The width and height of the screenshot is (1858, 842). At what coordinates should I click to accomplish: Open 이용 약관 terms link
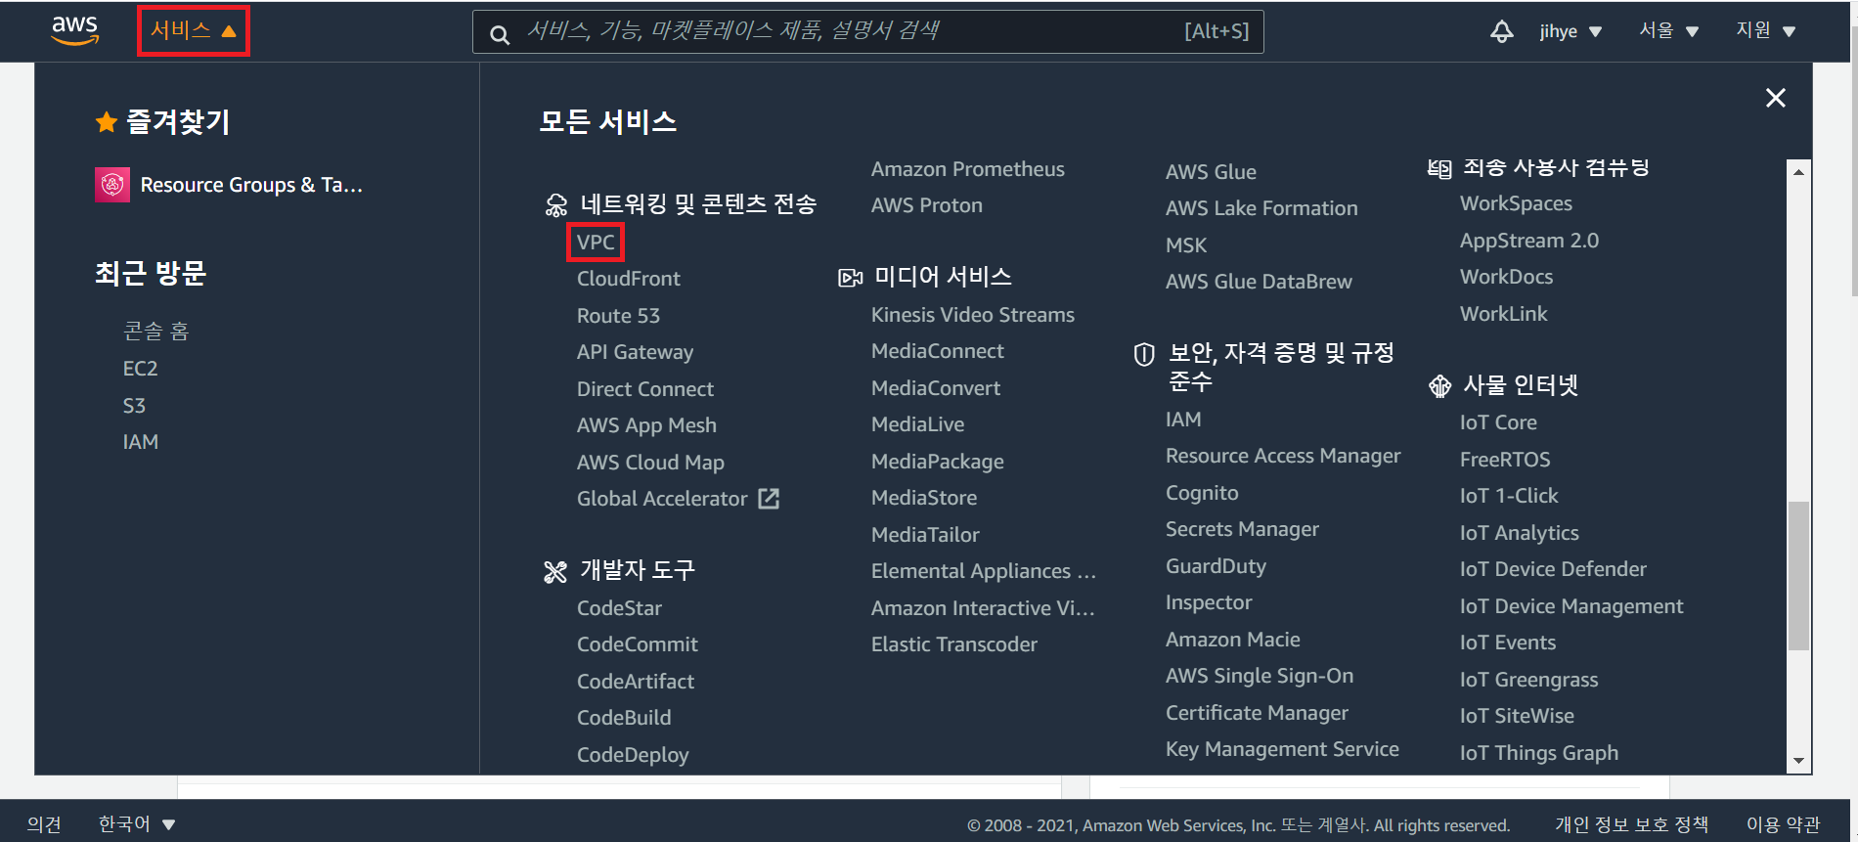click(x=1784, y=824)
